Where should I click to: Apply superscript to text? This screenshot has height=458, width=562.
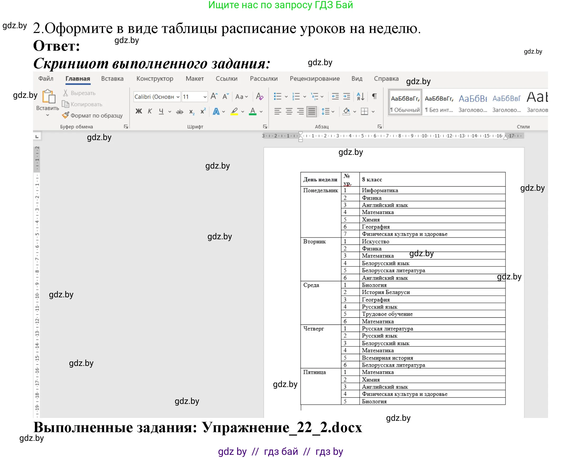pos(203,111)
